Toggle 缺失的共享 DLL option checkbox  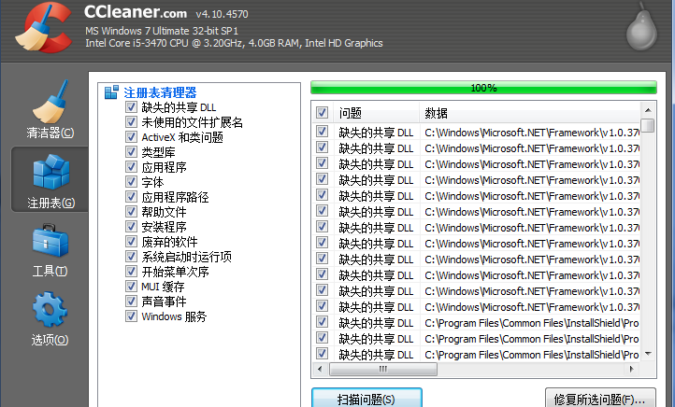point(131,107)
